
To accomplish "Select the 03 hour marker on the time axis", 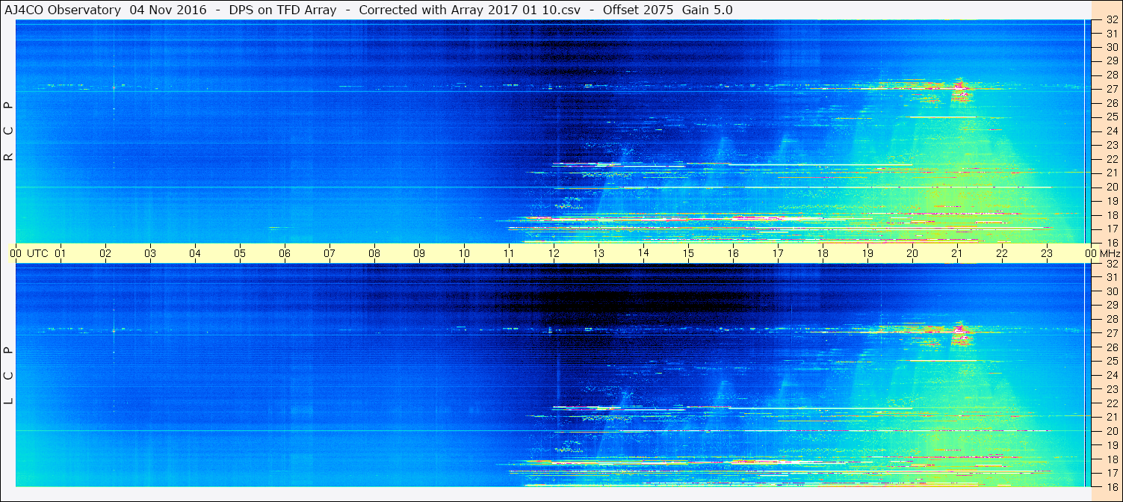I will (150, 253).
